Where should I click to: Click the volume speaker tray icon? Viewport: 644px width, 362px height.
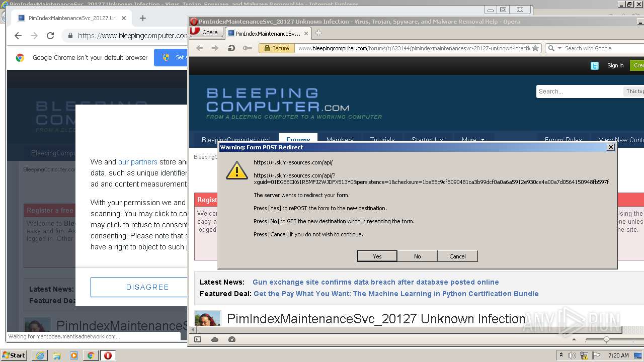pyautogui.click(x=572, y=355)
